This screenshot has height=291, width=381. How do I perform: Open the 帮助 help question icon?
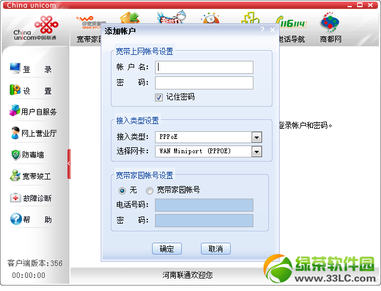pos(16,219)
